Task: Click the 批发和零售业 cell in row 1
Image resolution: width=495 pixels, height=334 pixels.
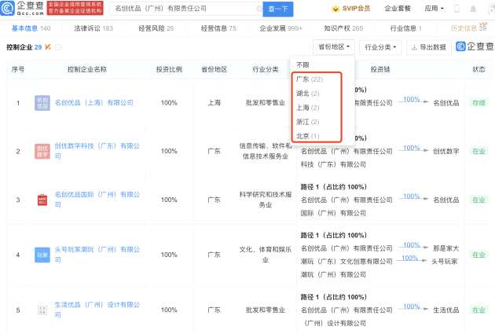Action: 266,103
